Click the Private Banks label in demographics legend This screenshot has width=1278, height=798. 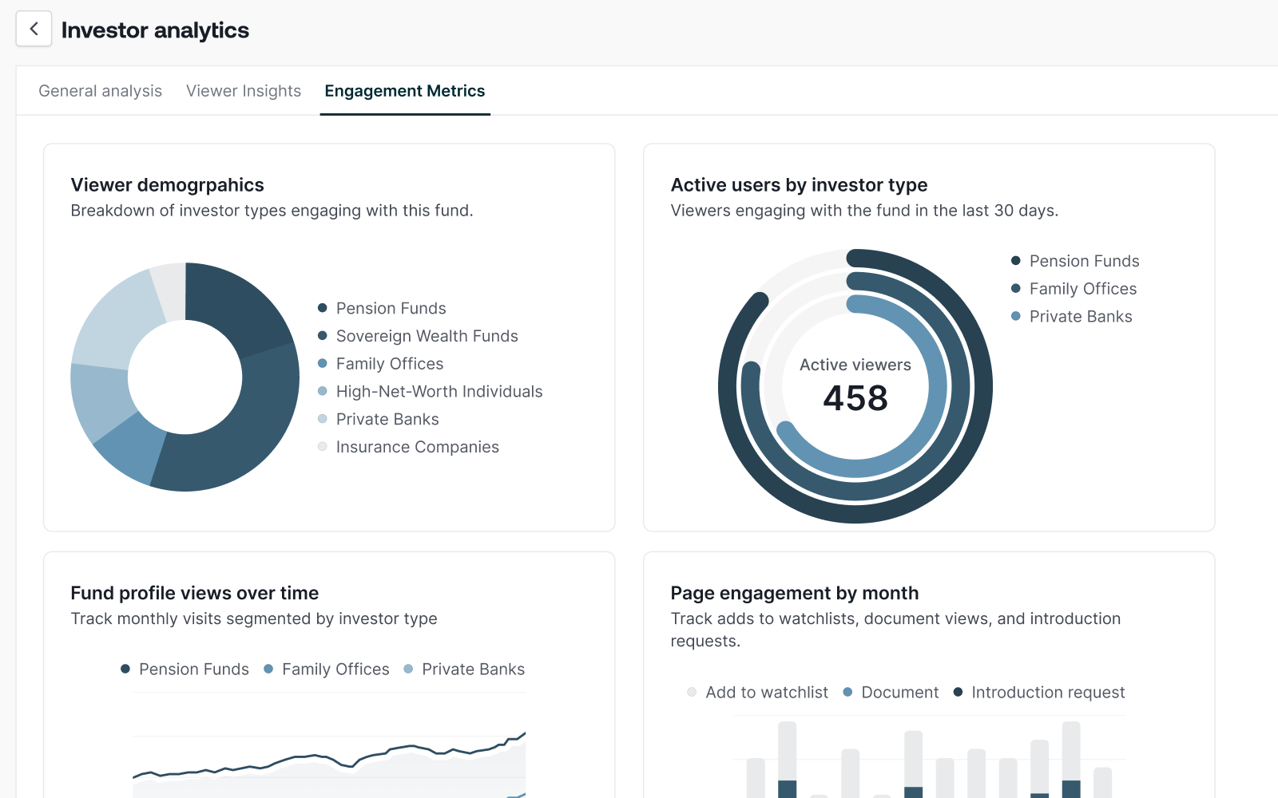[387, 418]
